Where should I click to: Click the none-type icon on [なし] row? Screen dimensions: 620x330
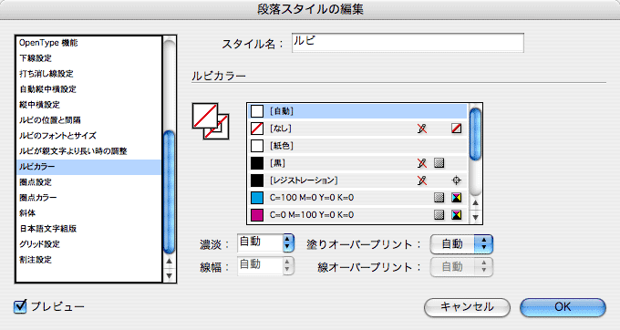coord(456,129)
